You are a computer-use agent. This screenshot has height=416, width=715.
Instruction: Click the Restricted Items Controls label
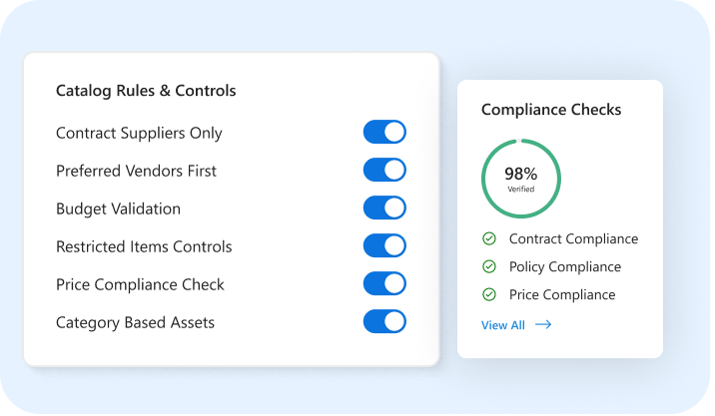tap(144, 246)
